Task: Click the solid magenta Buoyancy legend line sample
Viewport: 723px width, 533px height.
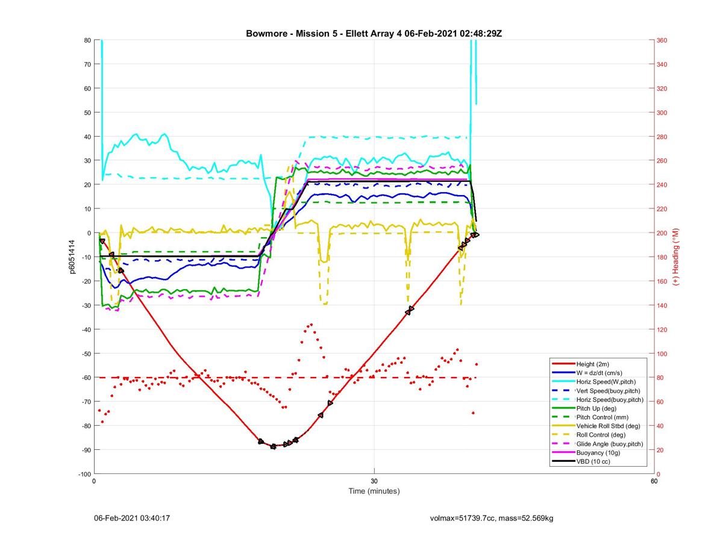Action: 563,453
